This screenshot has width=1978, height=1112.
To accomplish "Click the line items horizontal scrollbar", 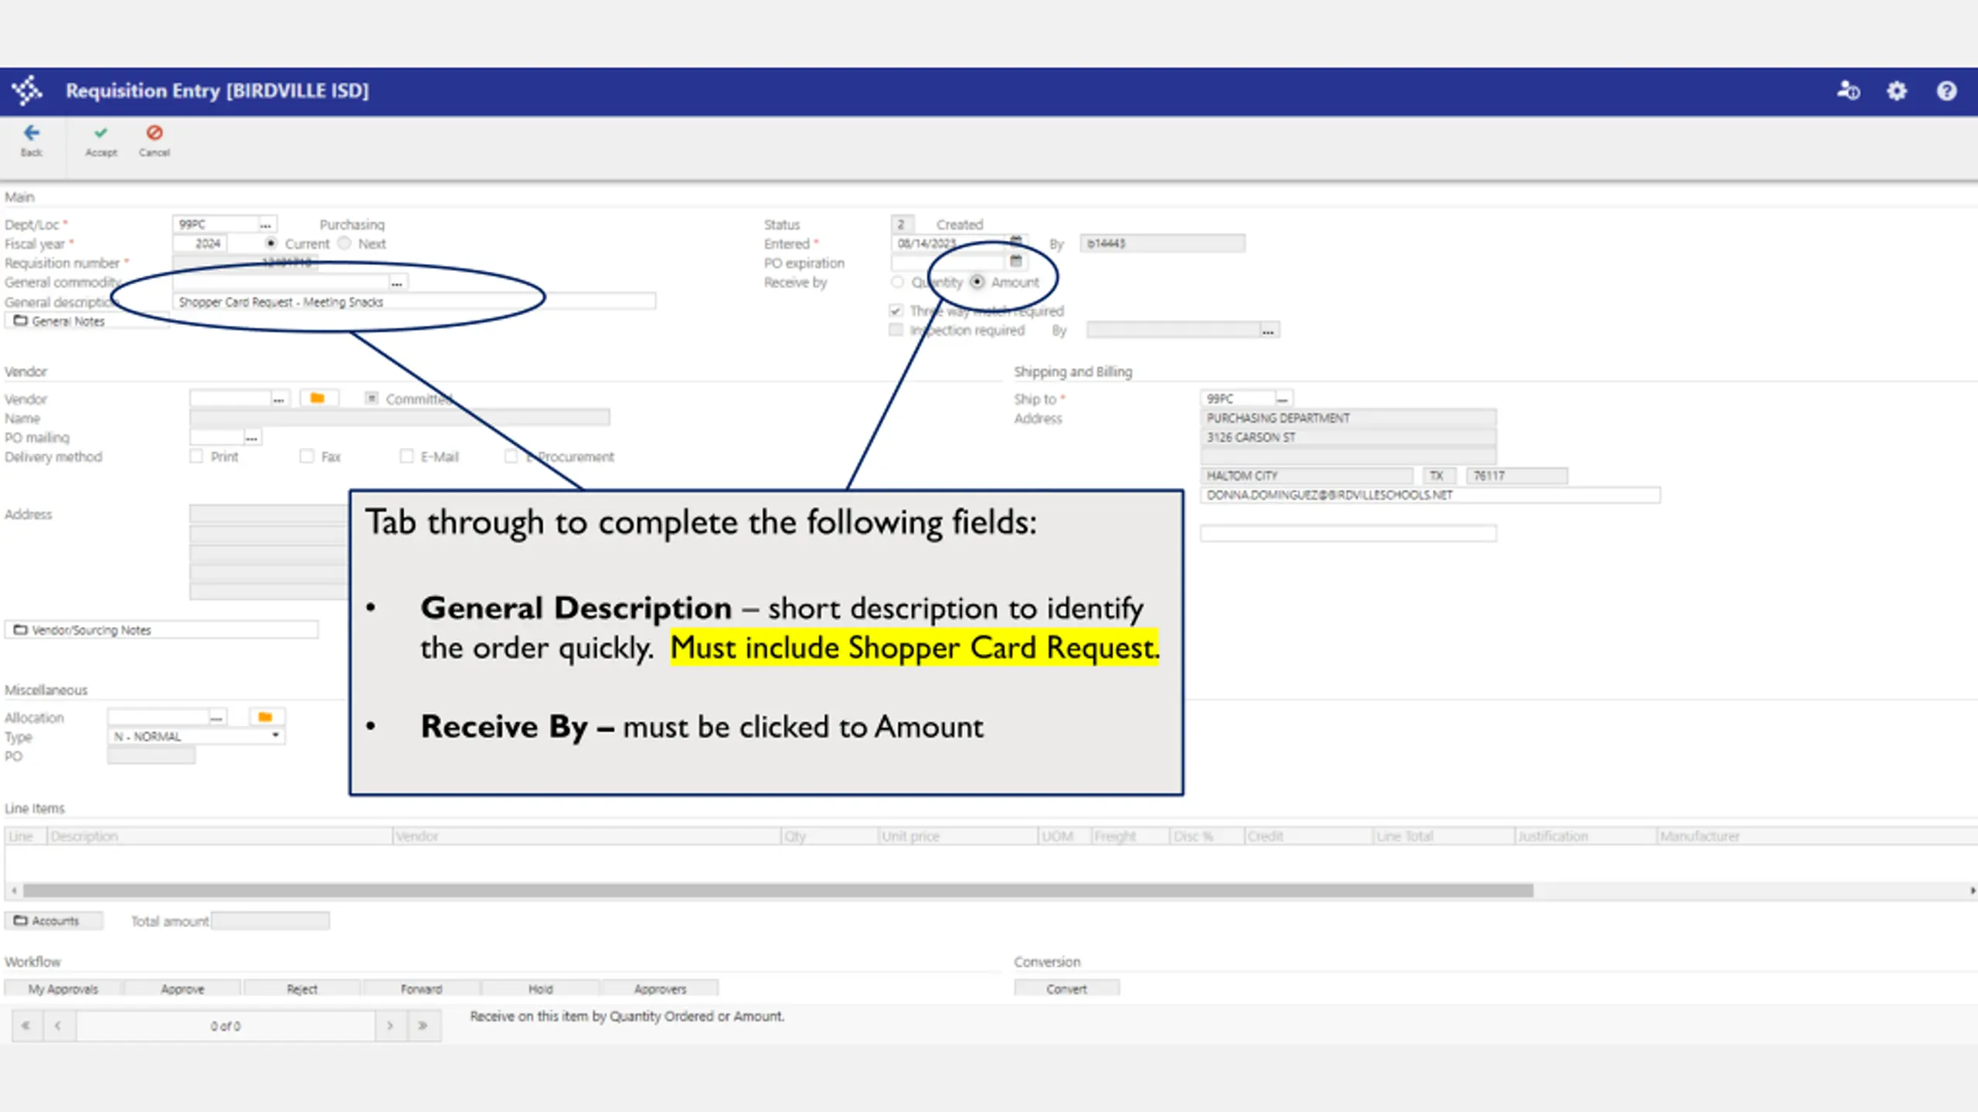I will pos(778,890).
